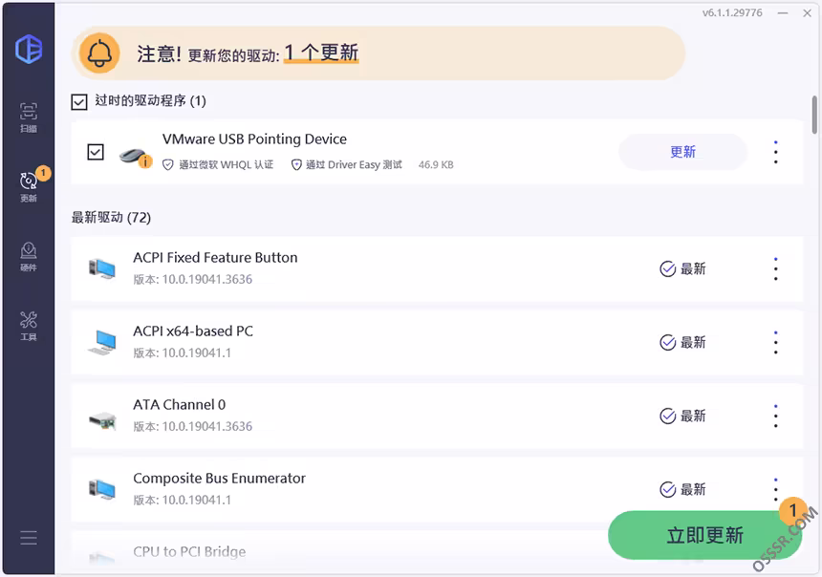Click the ACPI Fixed Feature Button name
This screenshot has width=822, height=577.
click(x=215, y=257)
